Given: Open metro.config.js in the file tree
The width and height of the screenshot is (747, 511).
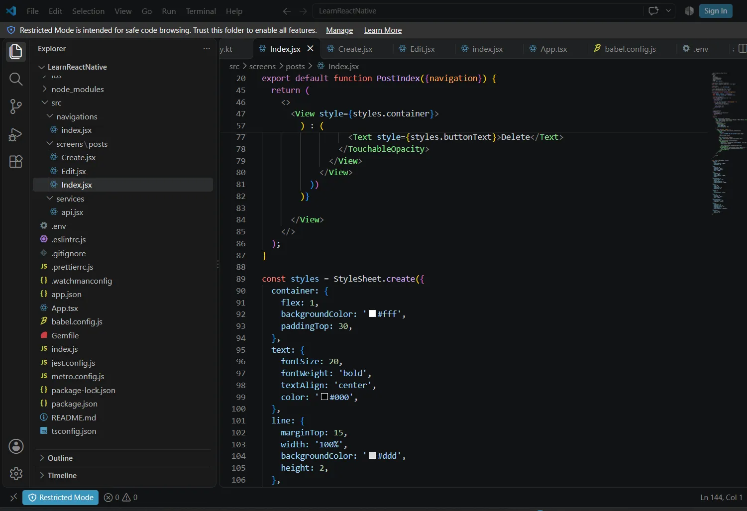Looking at the screenshot, I should [78, 376].
